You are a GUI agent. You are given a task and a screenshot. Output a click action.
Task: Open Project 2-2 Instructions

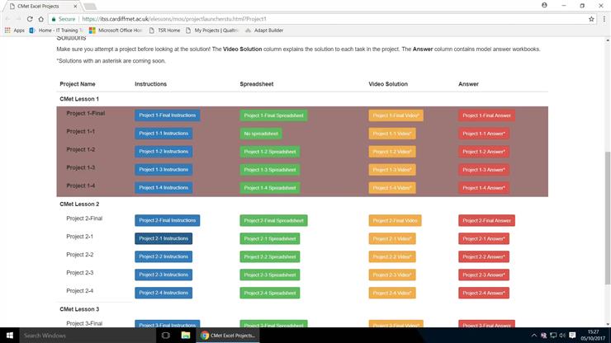pyautogui.click(x=163, y=256)
